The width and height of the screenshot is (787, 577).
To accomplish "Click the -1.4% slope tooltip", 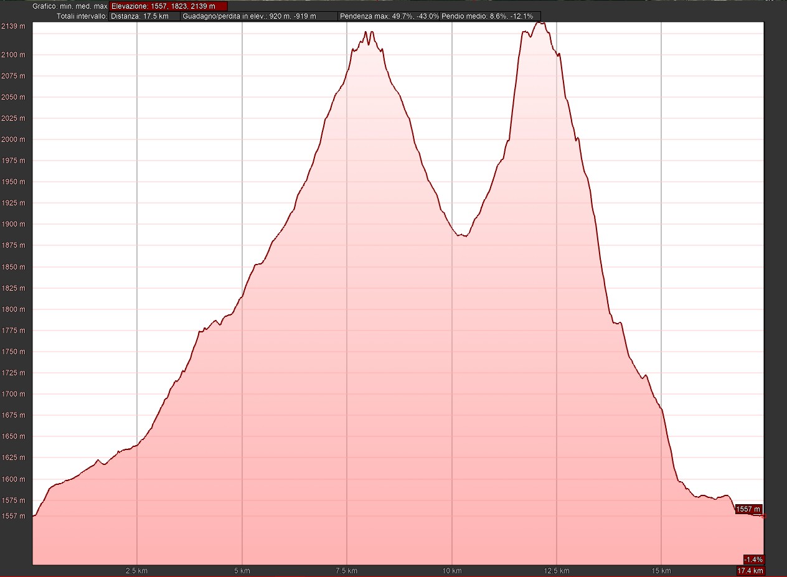I will [753, 559].
